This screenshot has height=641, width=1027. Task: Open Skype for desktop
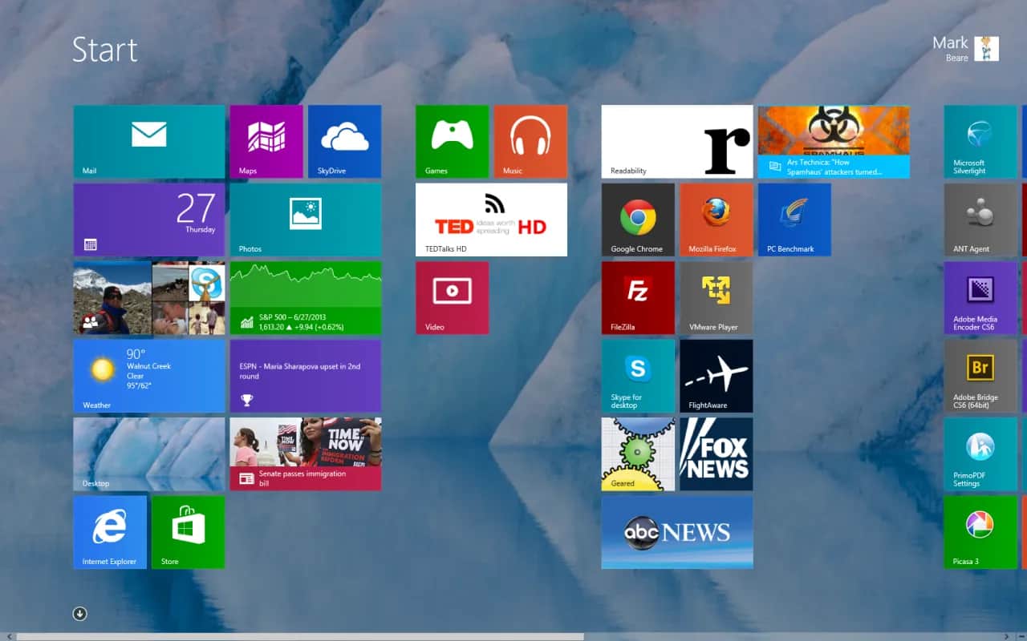636,375
